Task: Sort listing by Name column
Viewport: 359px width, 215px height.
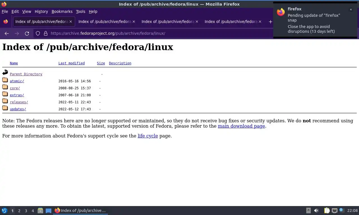Action: pos(14,63)
